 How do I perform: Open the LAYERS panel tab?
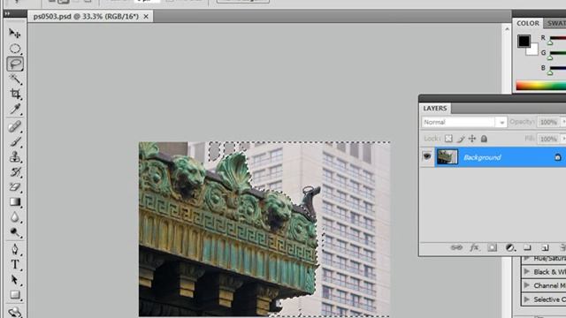point(435,108)
